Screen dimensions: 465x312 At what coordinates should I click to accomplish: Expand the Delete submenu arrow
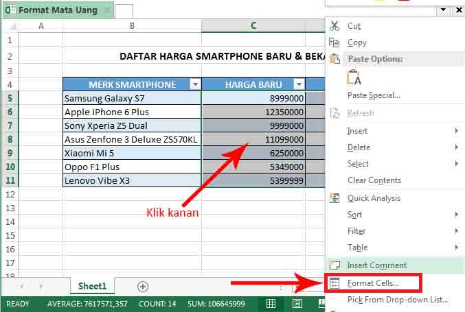[456, 147]
